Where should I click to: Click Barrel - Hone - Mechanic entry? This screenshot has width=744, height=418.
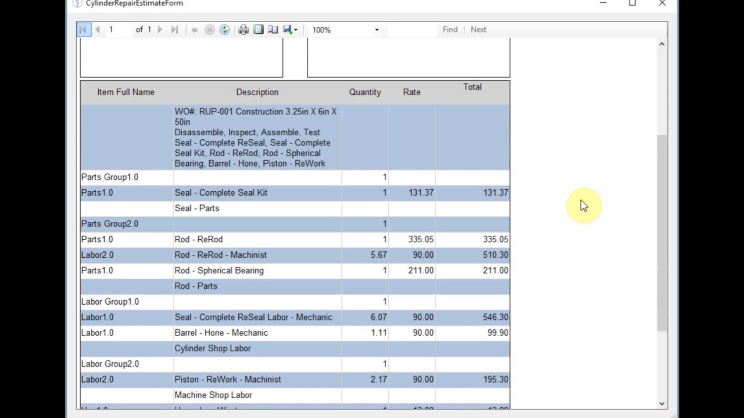221,333
